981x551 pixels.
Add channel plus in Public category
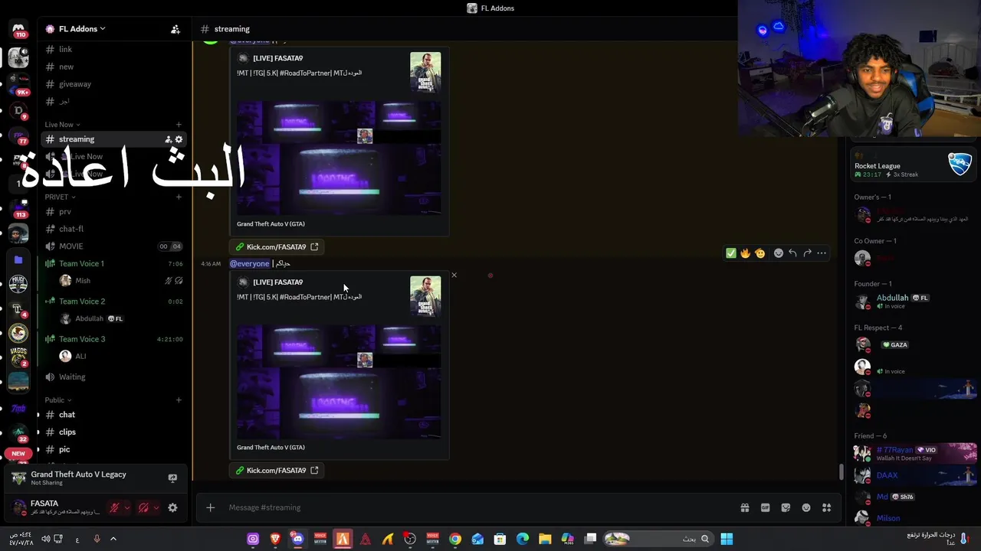pyautogui.click(x=179, y=399)
